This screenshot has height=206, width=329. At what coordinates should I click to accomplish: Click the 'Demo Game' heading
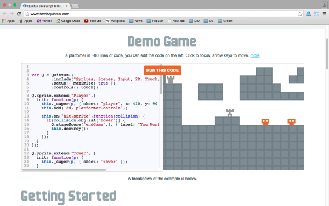point(162,41)
